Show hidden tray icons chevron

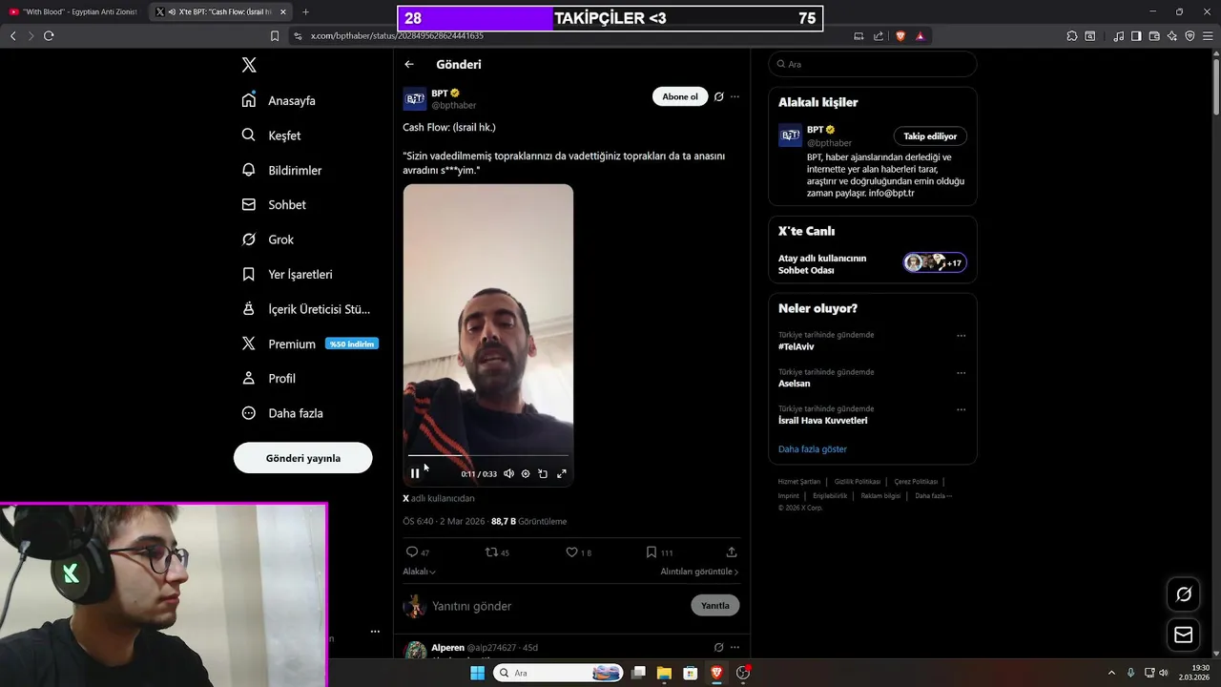click(x=1111, y=673)
